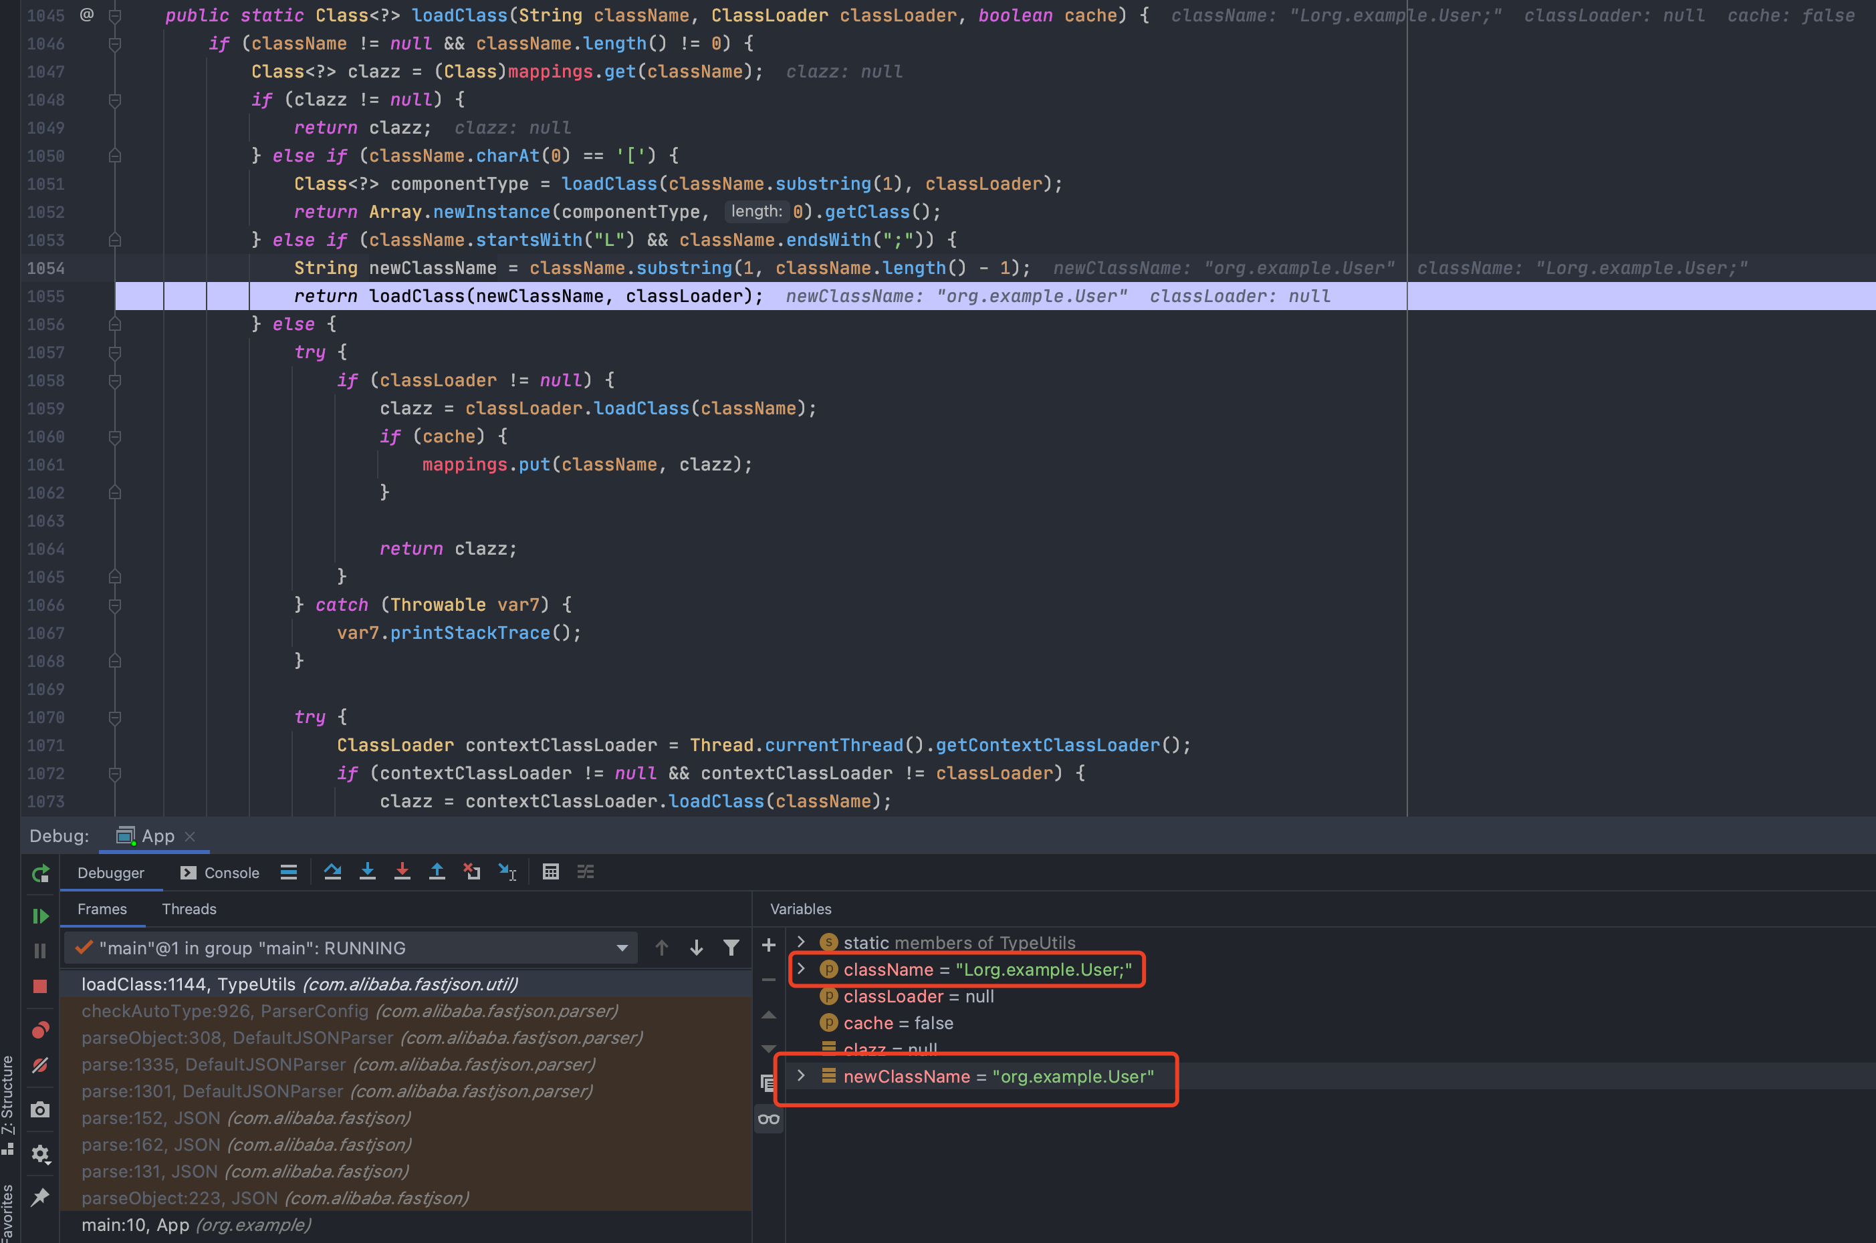1876x1243 pixels.
Task: Click the Step Into icon
Action: pyautogui.click(x=367, y=872)
